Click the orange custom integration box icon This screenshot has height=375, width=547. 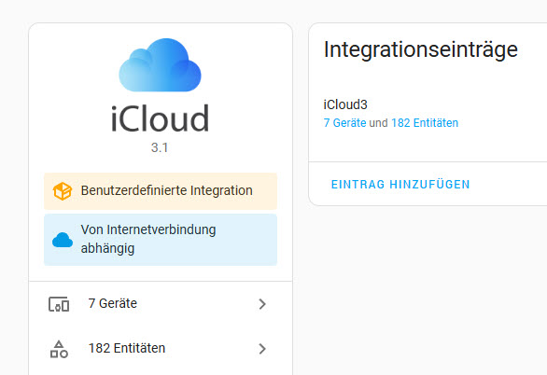(x=63, y=191)
